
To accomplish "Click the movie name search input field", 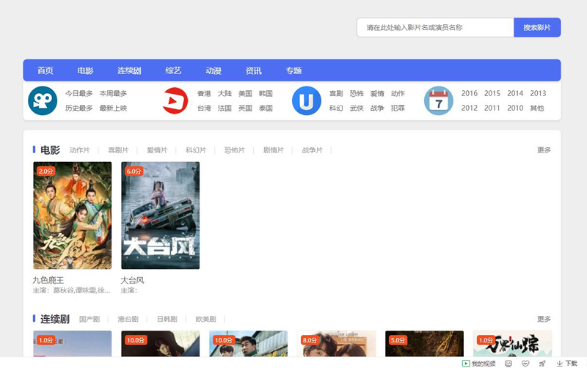I will (x=435, y=27).
